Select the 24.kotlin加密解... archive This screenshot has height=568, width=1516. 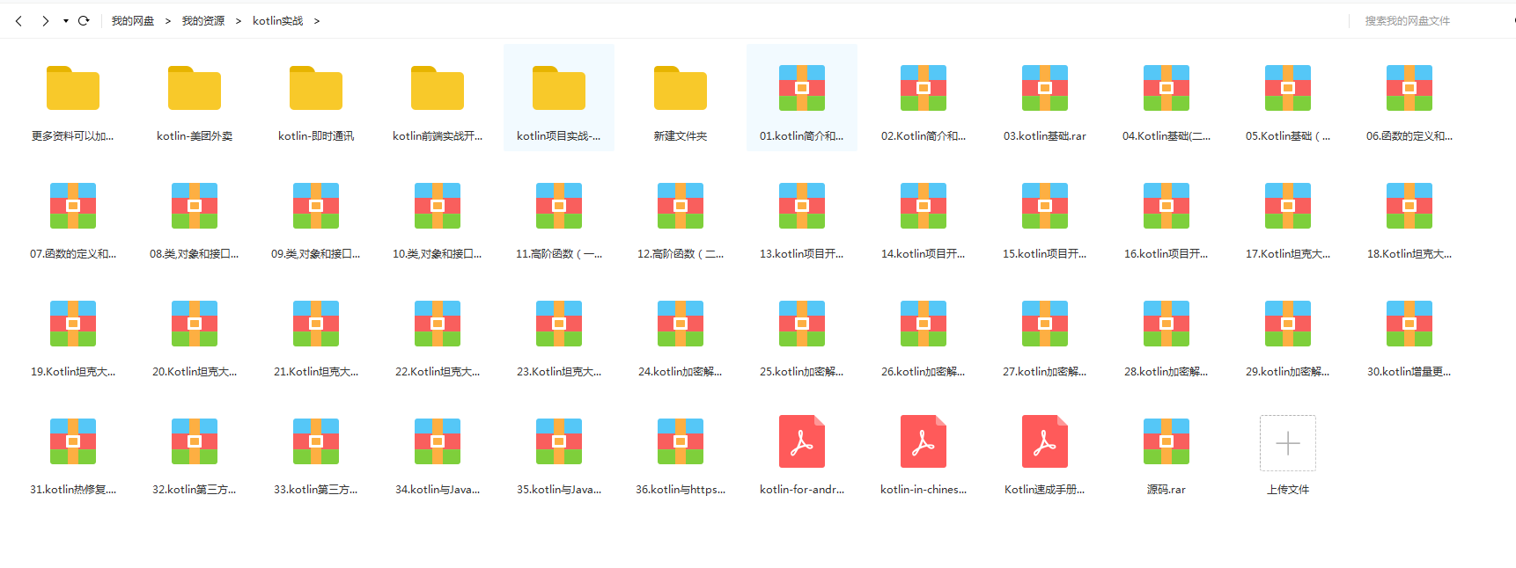(681, 324)
